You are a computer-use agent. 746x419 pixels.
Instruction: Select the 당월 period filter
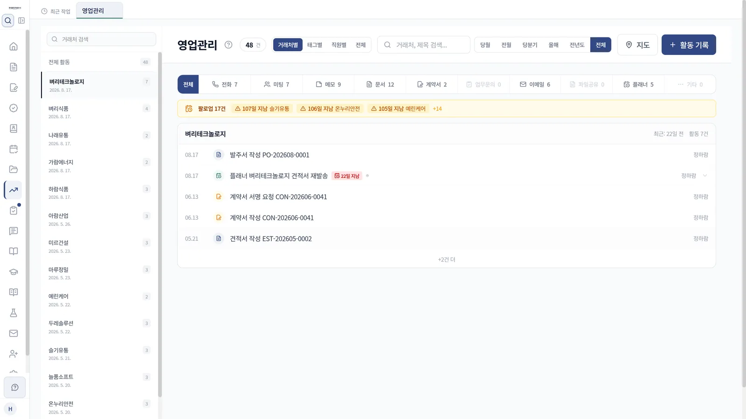485,45
